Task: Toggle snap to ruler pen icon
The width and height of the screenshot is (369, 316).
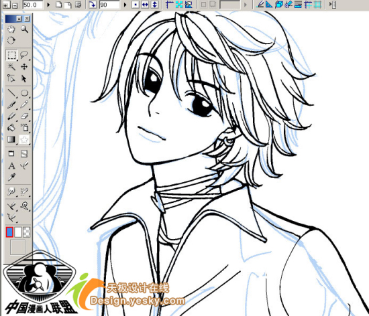Action: coord(260,5)
